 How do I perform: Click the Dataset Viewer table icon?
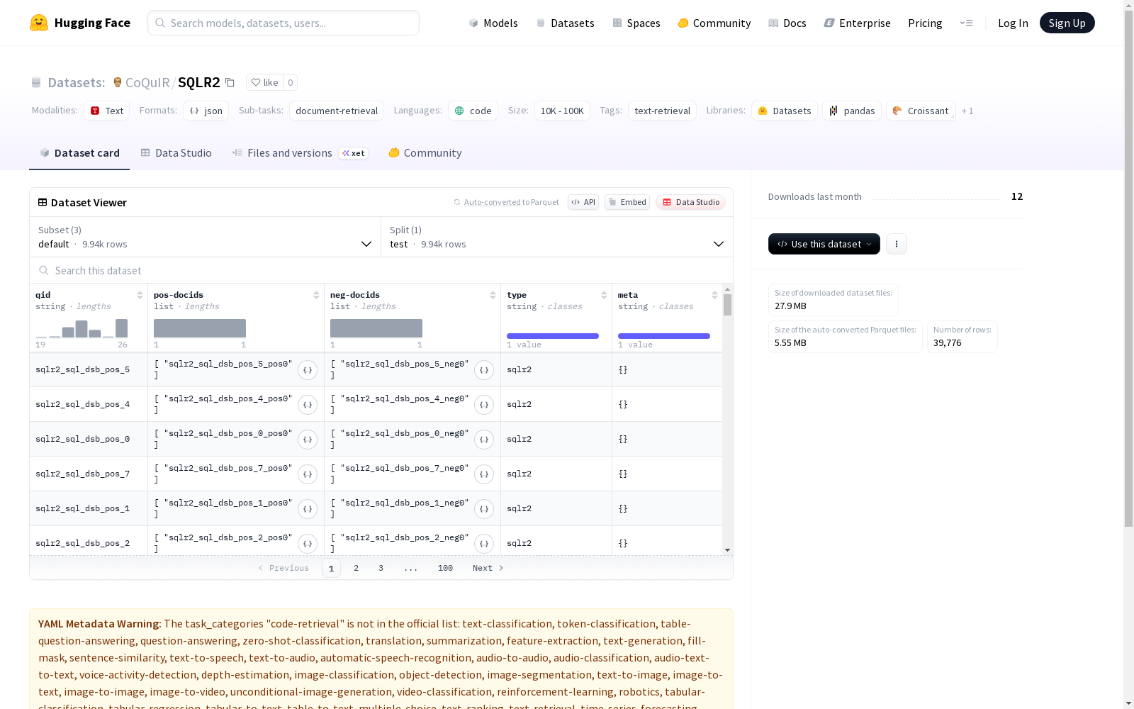(43, 202)
